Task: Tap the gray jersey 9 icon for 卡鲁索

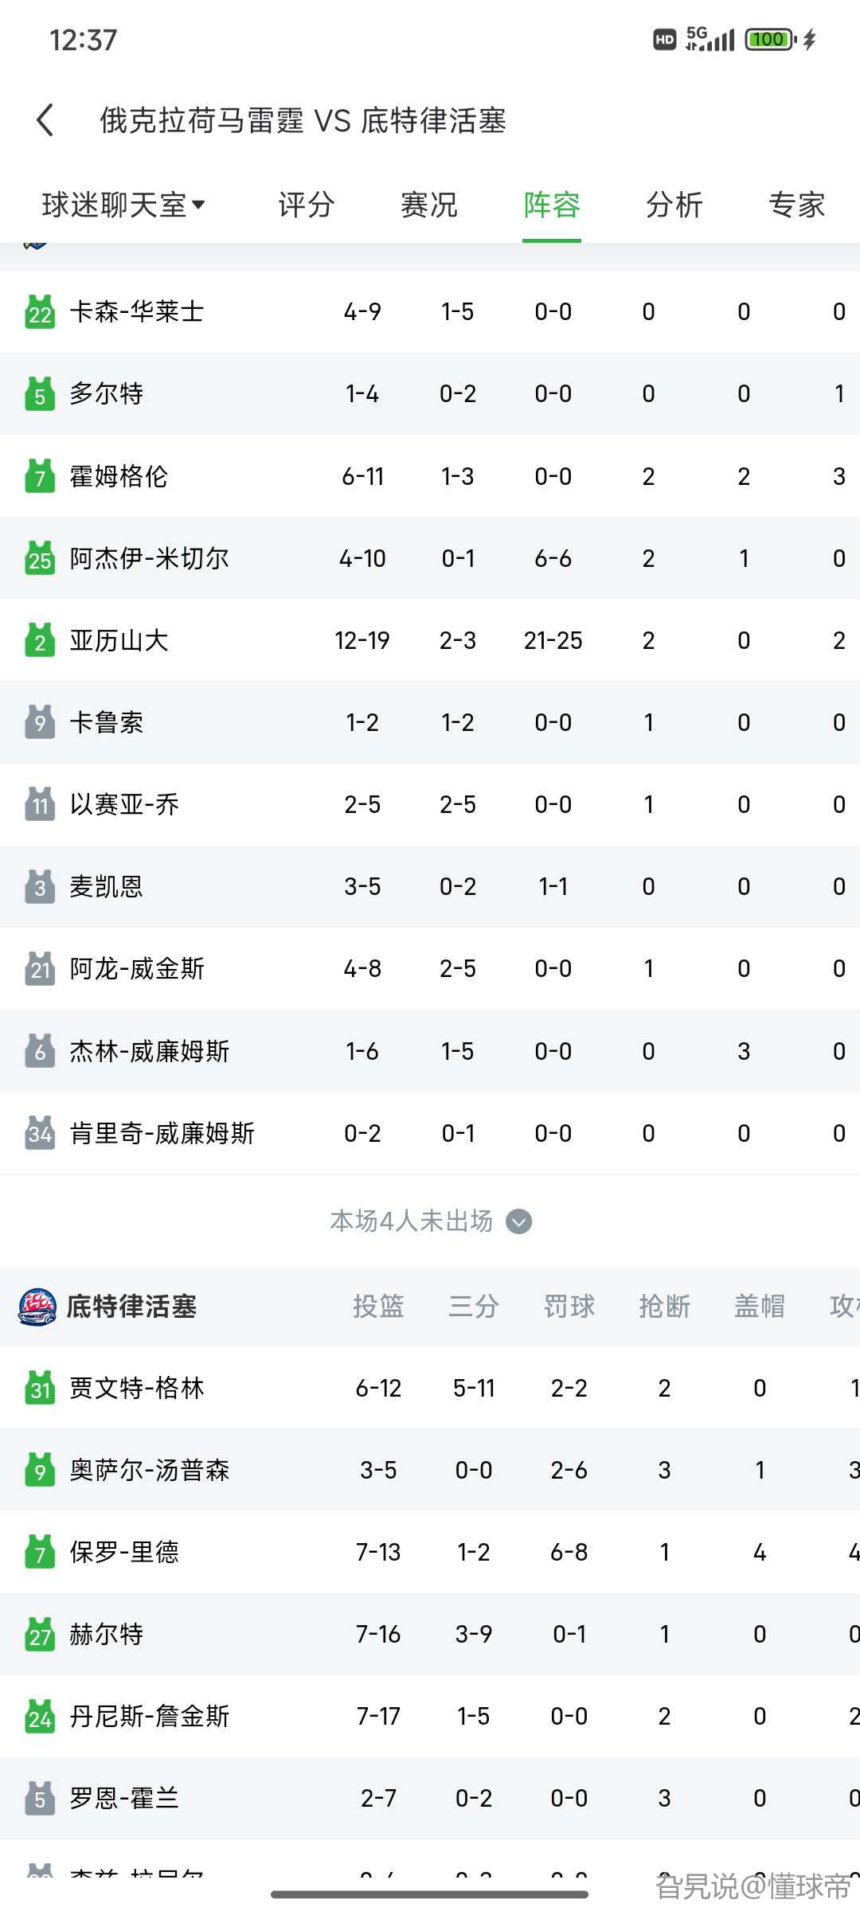Action: 40,722
